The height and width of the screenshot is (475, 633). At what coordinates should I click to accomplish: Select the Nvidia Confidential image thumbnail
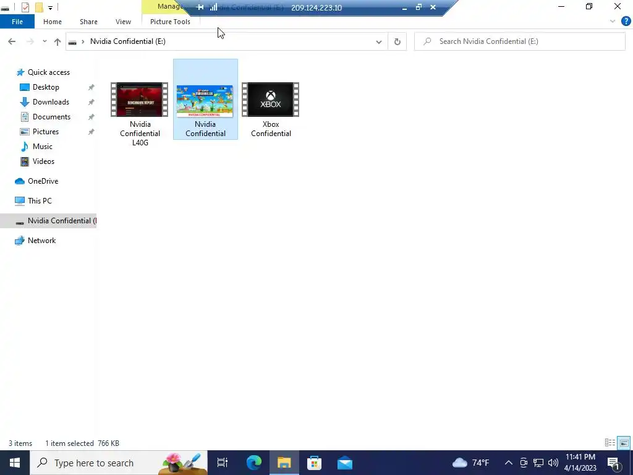[x=205, y=101]
